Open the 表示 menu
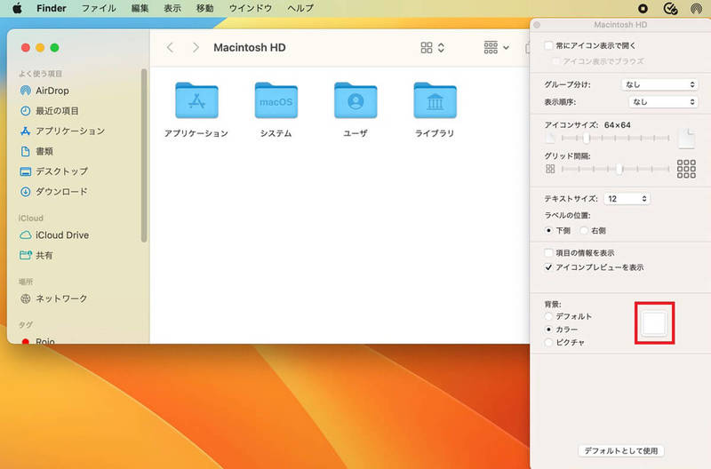 click(x=172, y=8)
